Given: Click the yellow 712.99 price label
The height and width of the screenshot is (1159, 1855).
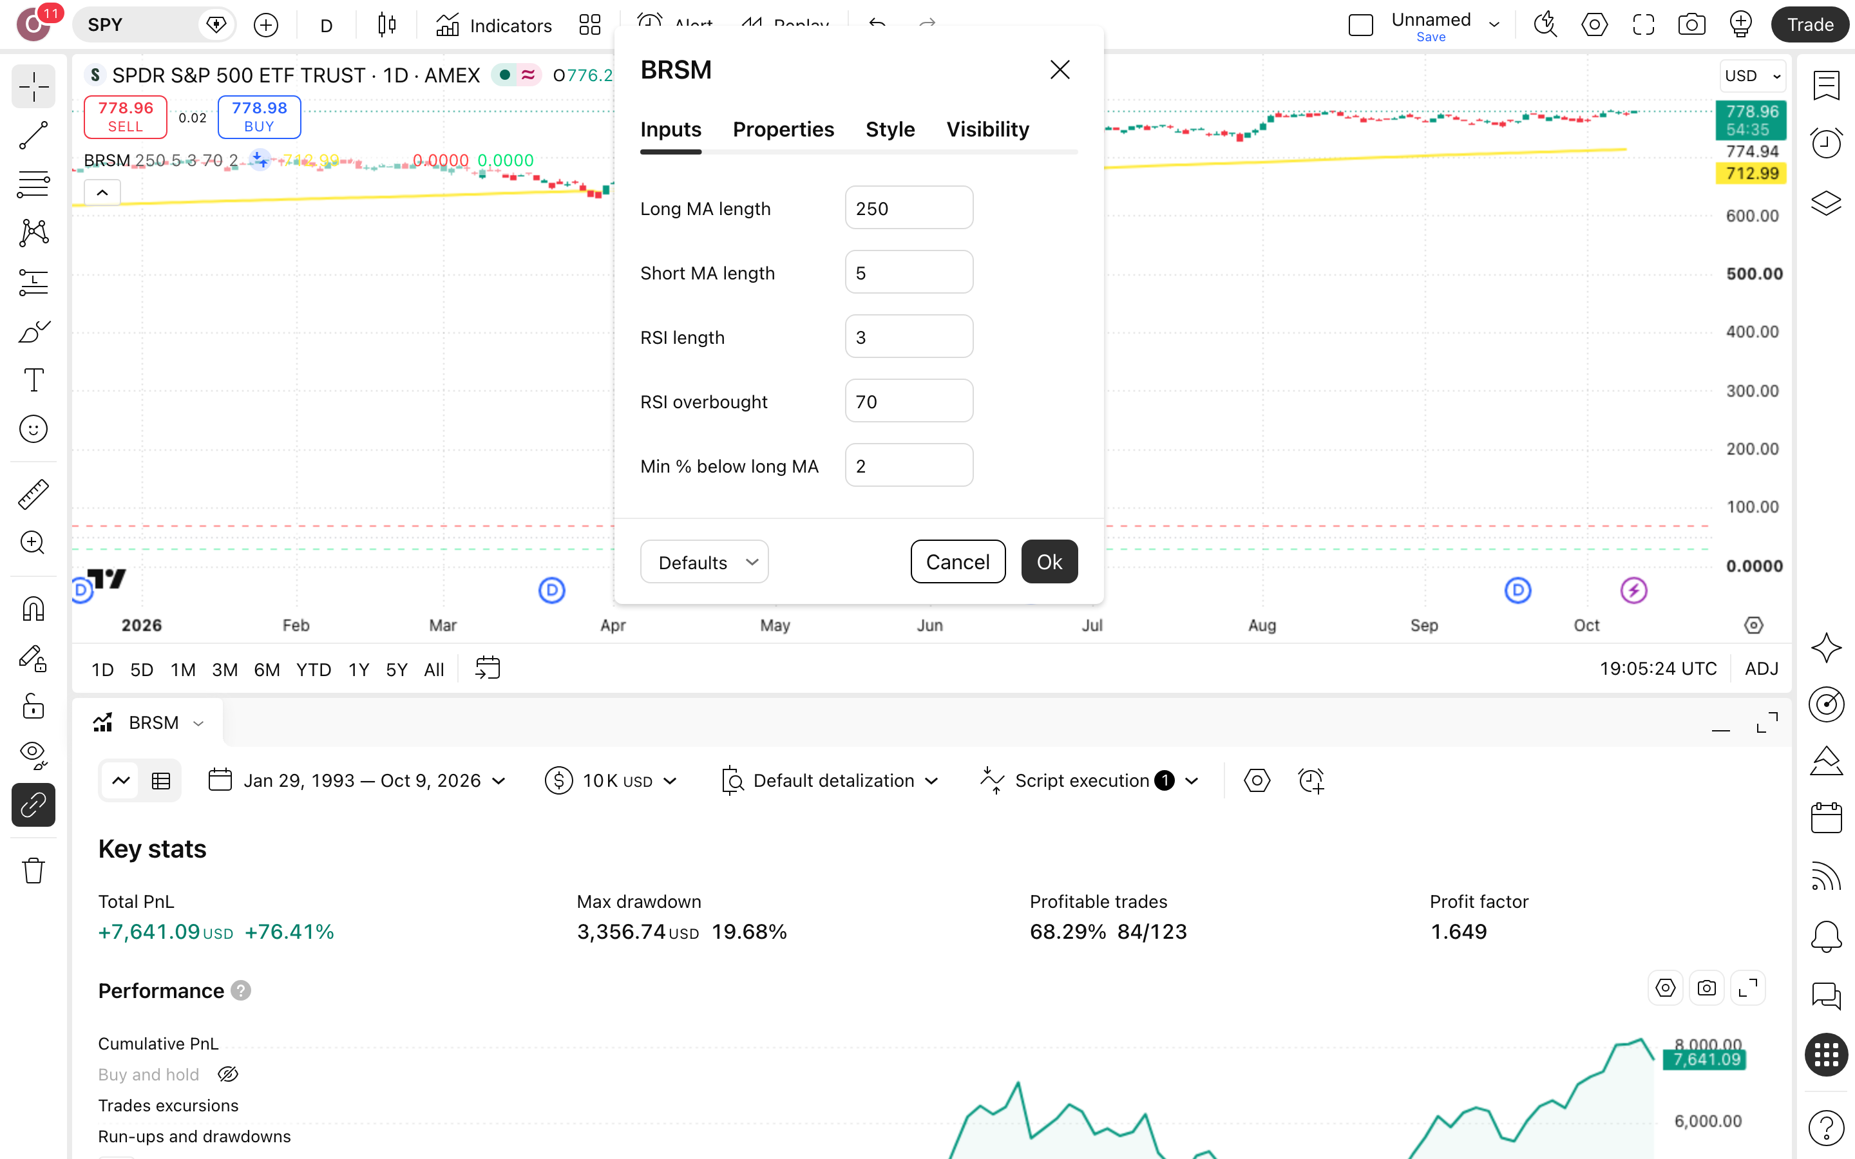Looking at the screenshot, I should (x=1751, y=173).
